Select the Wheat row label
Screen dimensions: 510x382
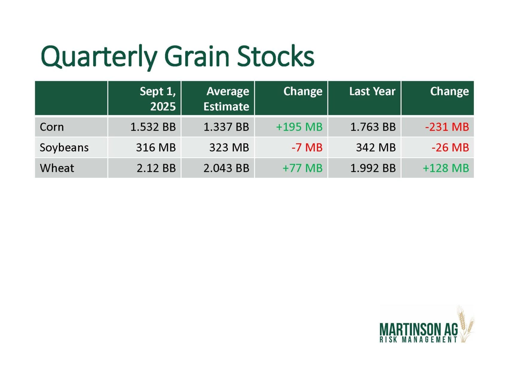click(x=57, y=168)
